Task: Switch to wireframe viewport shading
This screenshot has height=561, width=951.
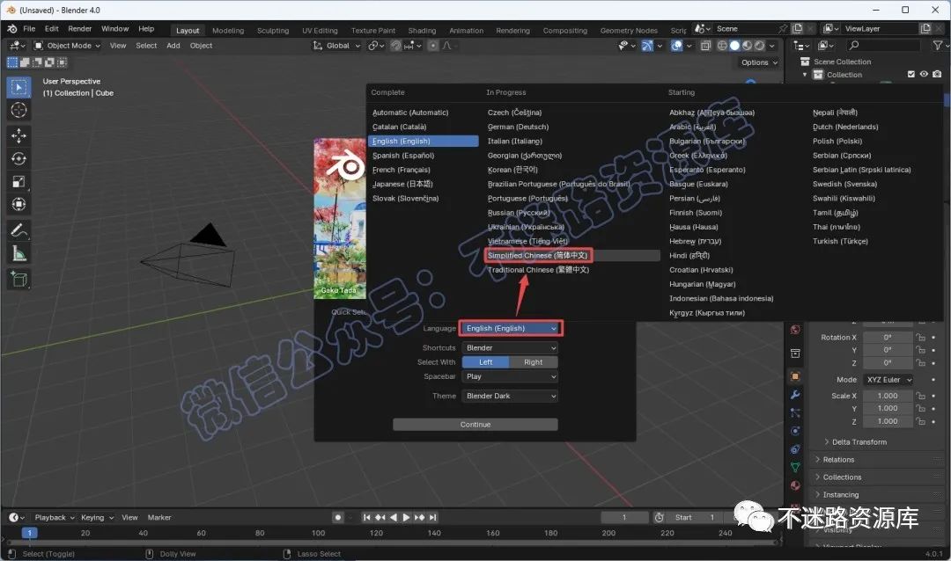Action: click(x=722, y=46)
